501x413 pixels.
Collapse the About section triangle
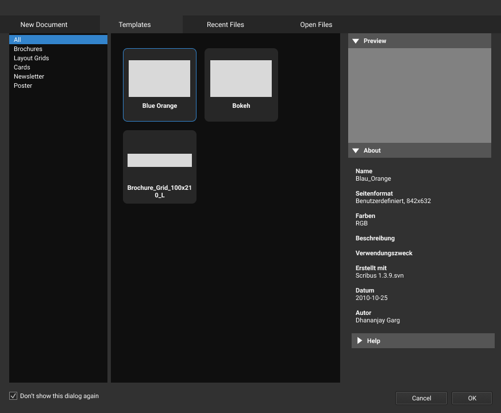click(356, 151)
